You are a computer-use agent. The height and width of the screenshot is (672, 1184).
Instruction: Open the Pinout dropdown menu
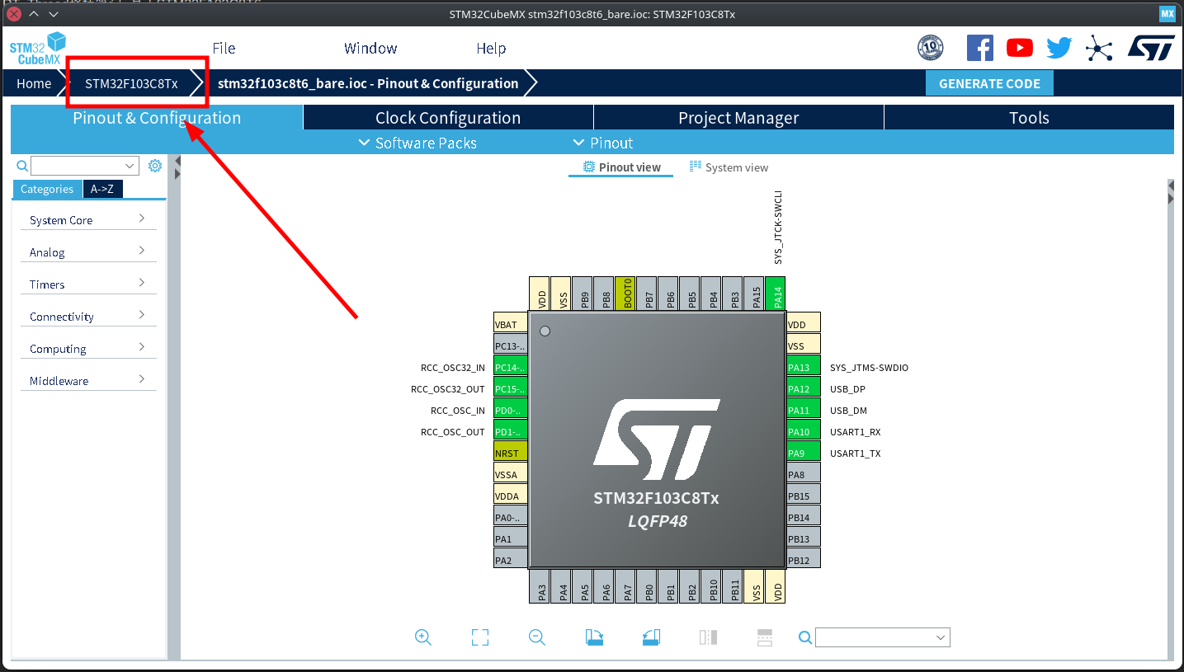point(603,143)
